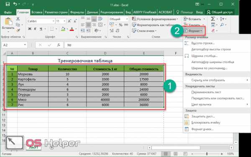Click the Bold (Ж) formatting button
This screenshot has width=251, height=157.
(x=30, y=29)
